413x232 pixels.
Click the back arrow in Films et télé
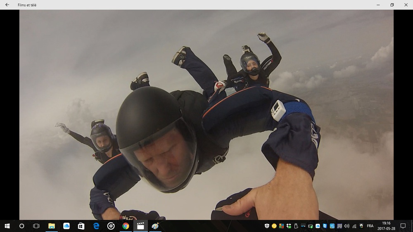point(7,5)
